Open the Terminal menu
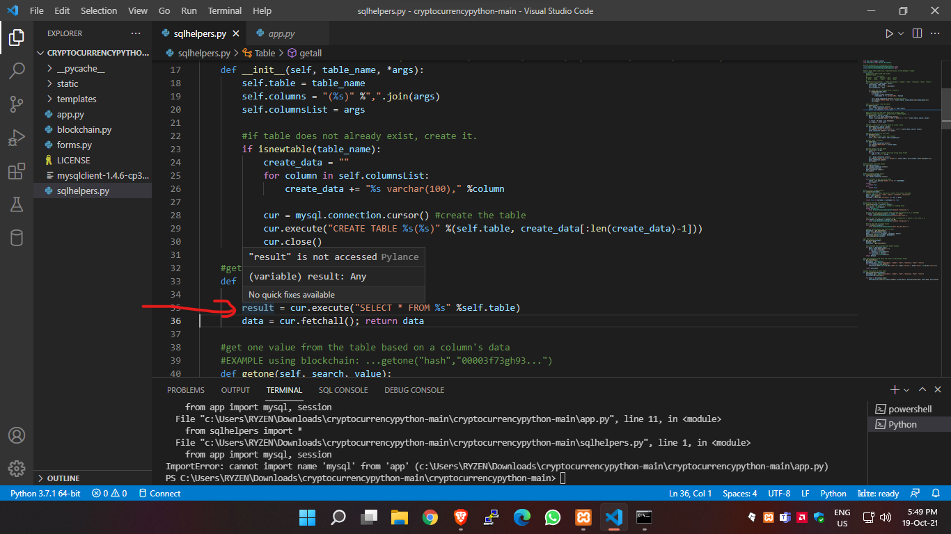Image resolution: width=951 pixels, height=534 pixels. [x=224, y=10]
